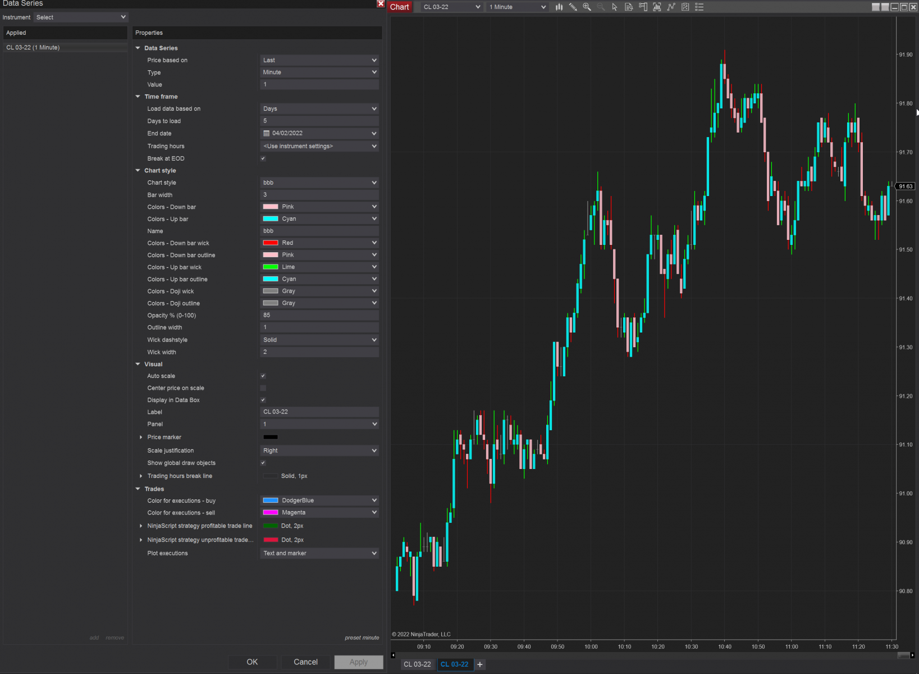Collapse the Data Series section
This screenshot has width=919, height=674.
pyautogui.click(x=138, y=48)
